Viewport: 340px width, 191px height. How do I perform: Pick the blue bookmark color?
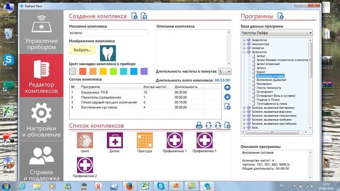(134, 71)
